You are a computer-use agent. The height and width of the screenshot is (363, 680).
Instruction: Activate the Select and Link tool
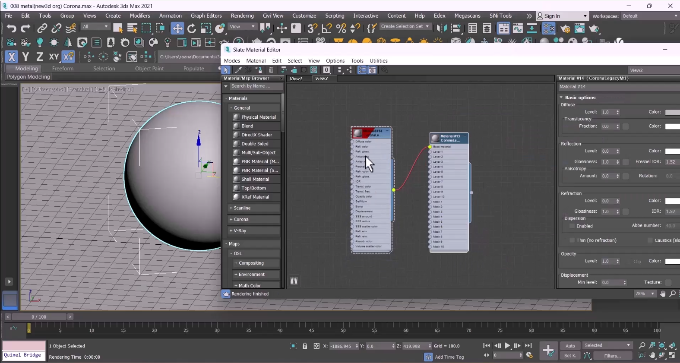pos(42,28)
